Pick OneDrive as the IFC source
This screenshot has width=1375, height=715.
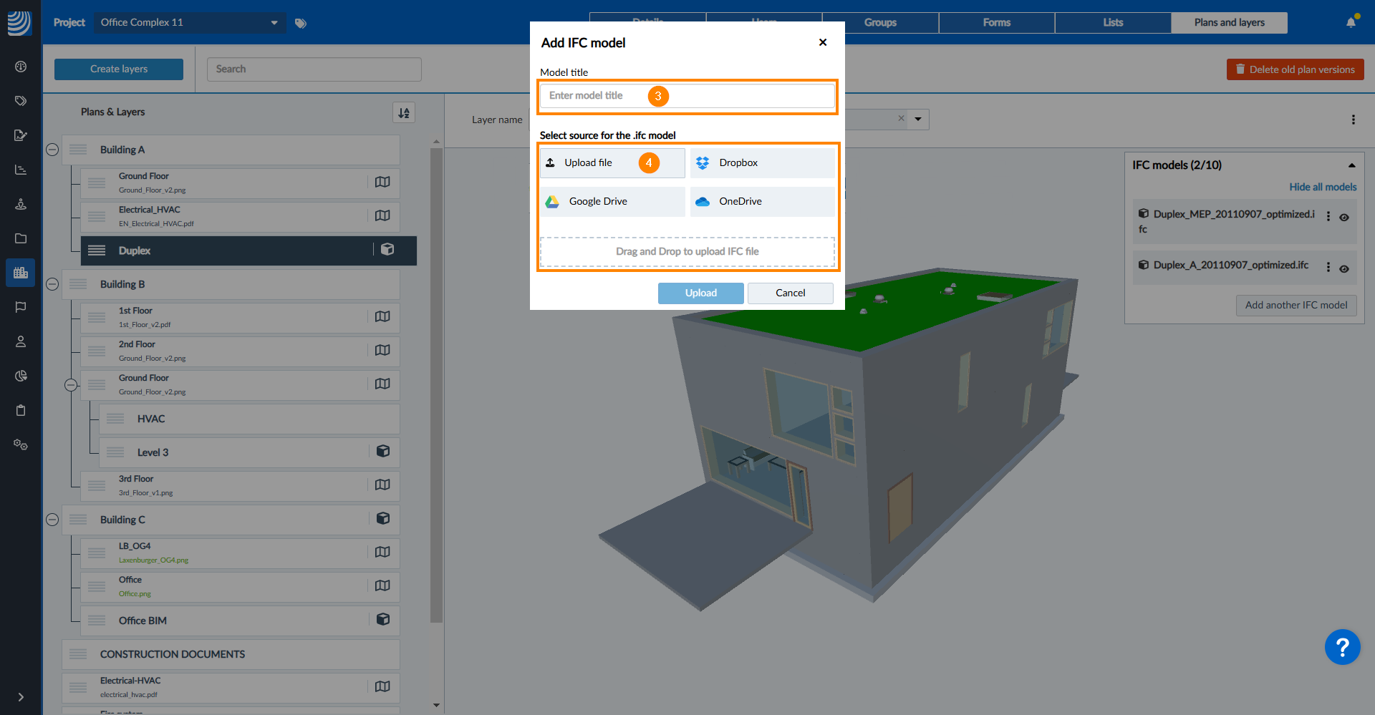tap(762, 202)
